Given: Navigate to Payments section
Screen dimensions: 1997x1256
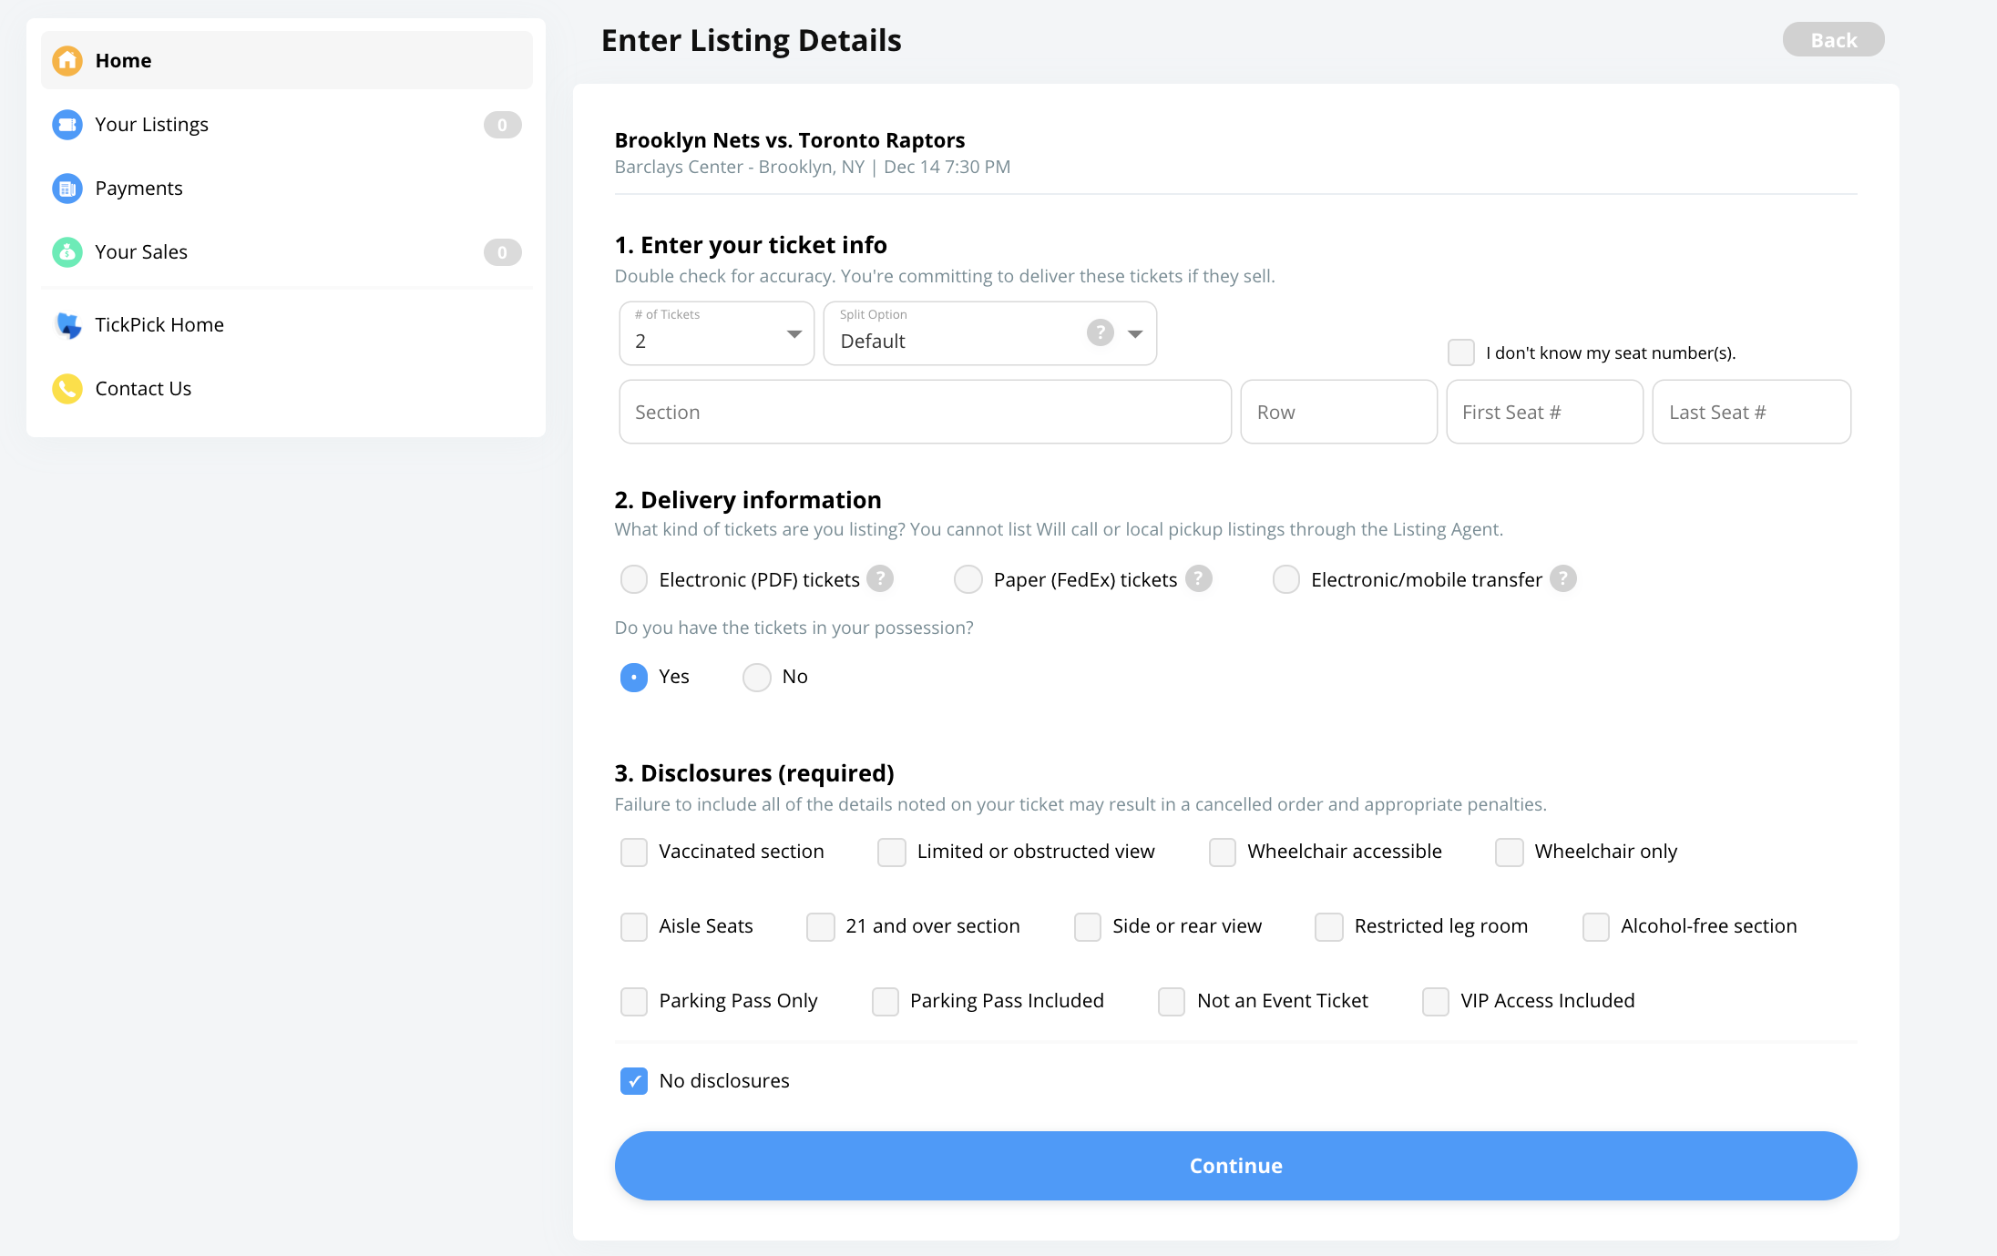Looking at the screenshot, I should tap(138, 187).
